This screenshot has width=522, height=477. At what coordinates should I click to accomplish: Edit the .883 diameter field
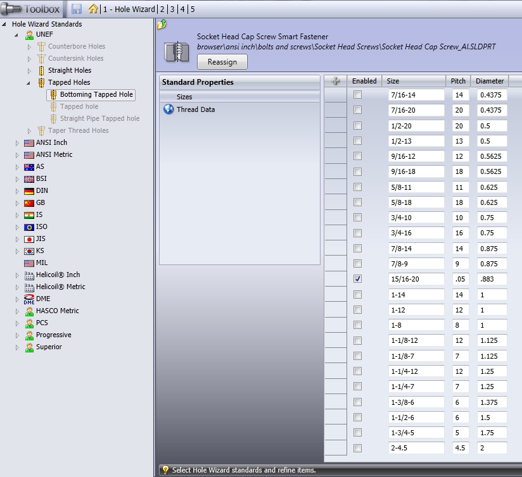coord(492,279)
